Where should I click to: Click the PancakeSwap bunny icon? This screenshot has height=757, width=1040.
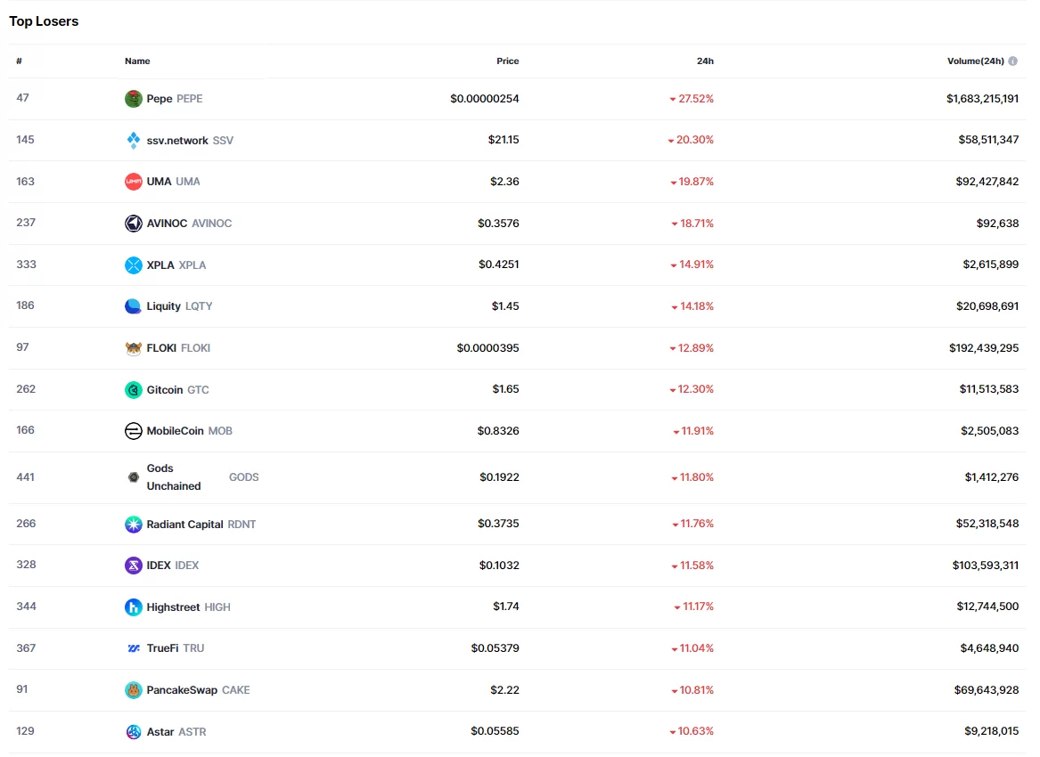(134, 690)
